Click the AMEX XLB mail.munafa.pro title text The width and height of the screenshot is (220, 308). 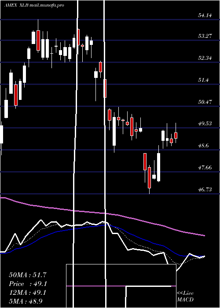point(34,5)
